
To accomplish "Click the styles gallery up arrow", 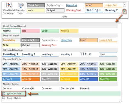I will point(124,4).
